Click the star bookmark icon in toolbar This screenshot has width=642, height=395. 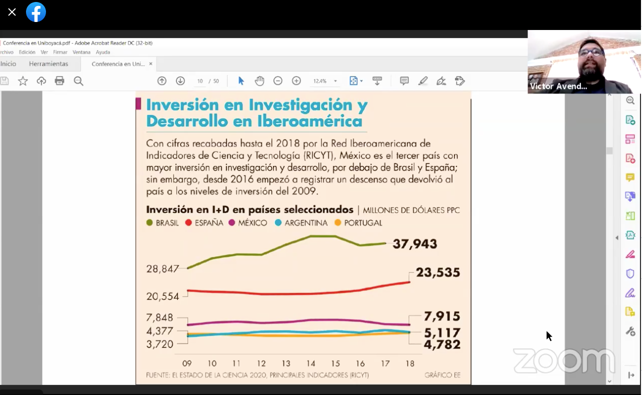click(23, 81)
